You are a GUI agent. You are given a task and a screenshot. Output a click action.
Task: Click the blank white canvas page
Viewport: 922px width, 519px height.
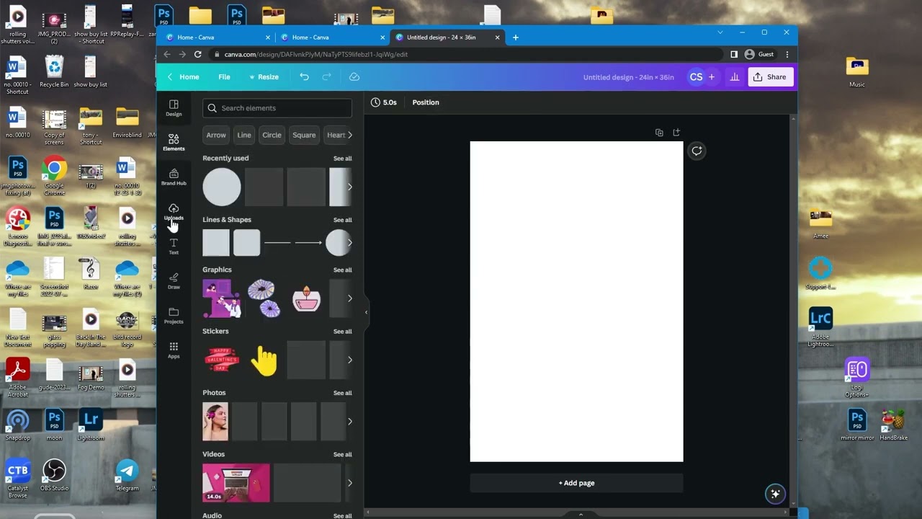click(x=576, y=301)
